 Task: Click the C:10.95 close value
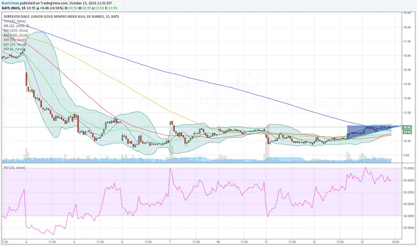111,8
